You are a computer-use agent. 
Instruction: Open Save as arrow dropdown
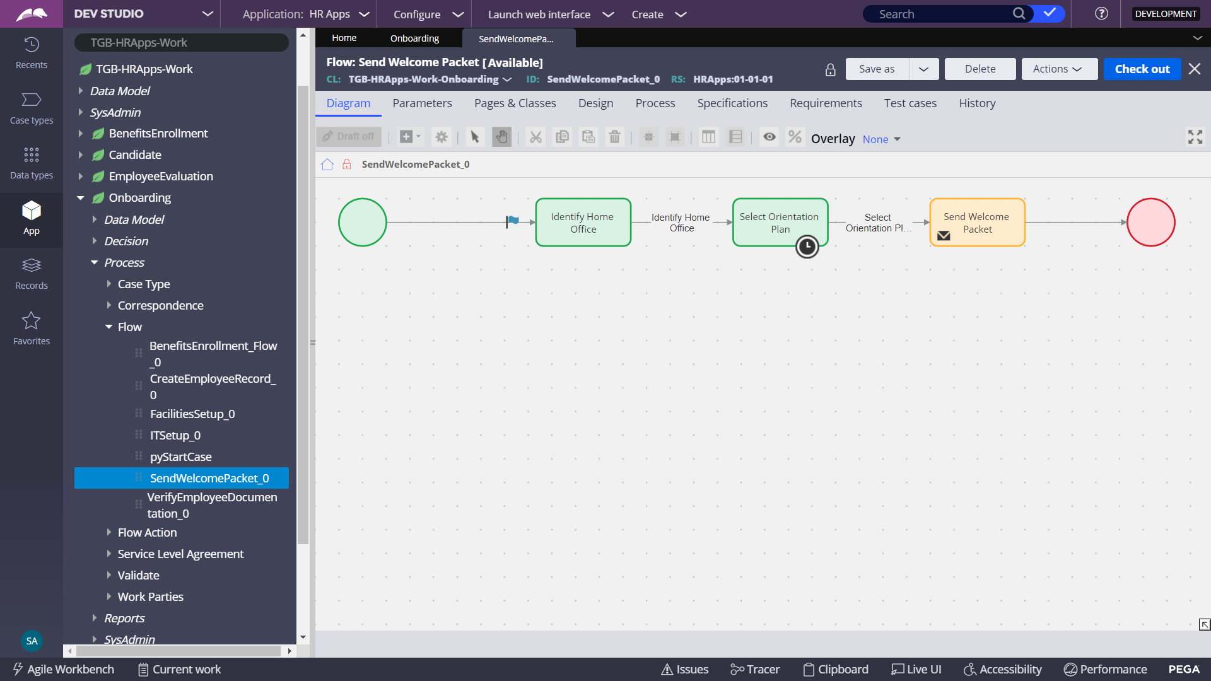[923, 69]
